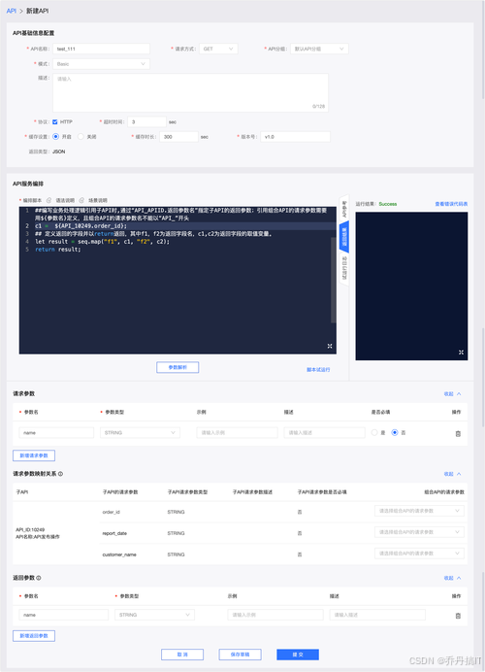
Task: Click 新增返回参数 button
Action: (34, 636)
